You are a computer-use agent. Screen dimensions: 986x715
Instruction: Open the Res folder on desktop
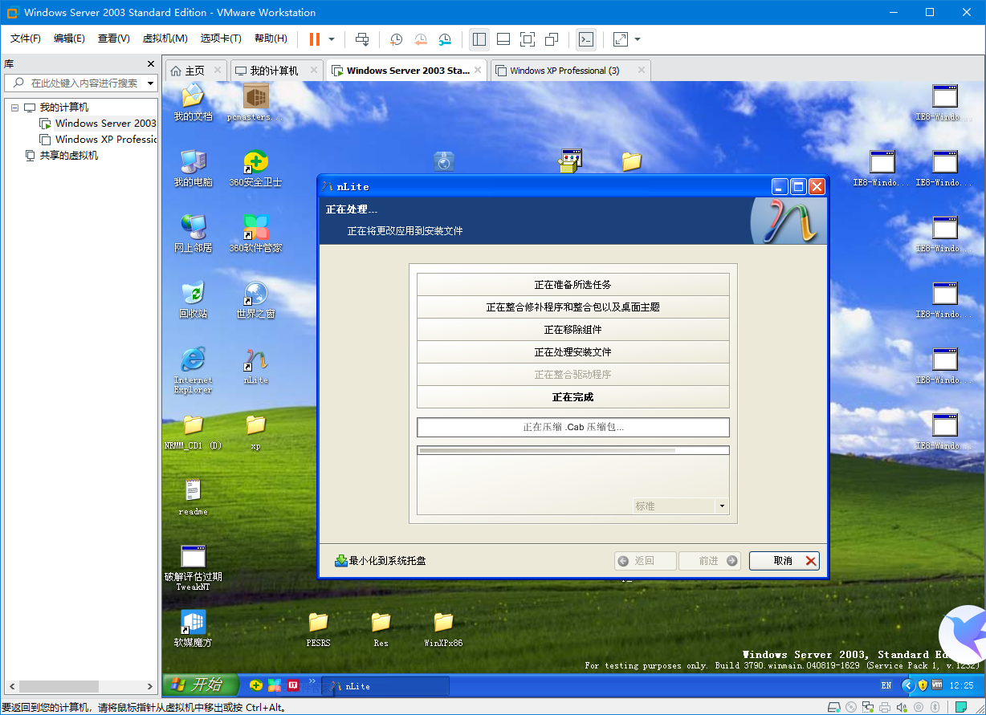(x=381, y=629)
